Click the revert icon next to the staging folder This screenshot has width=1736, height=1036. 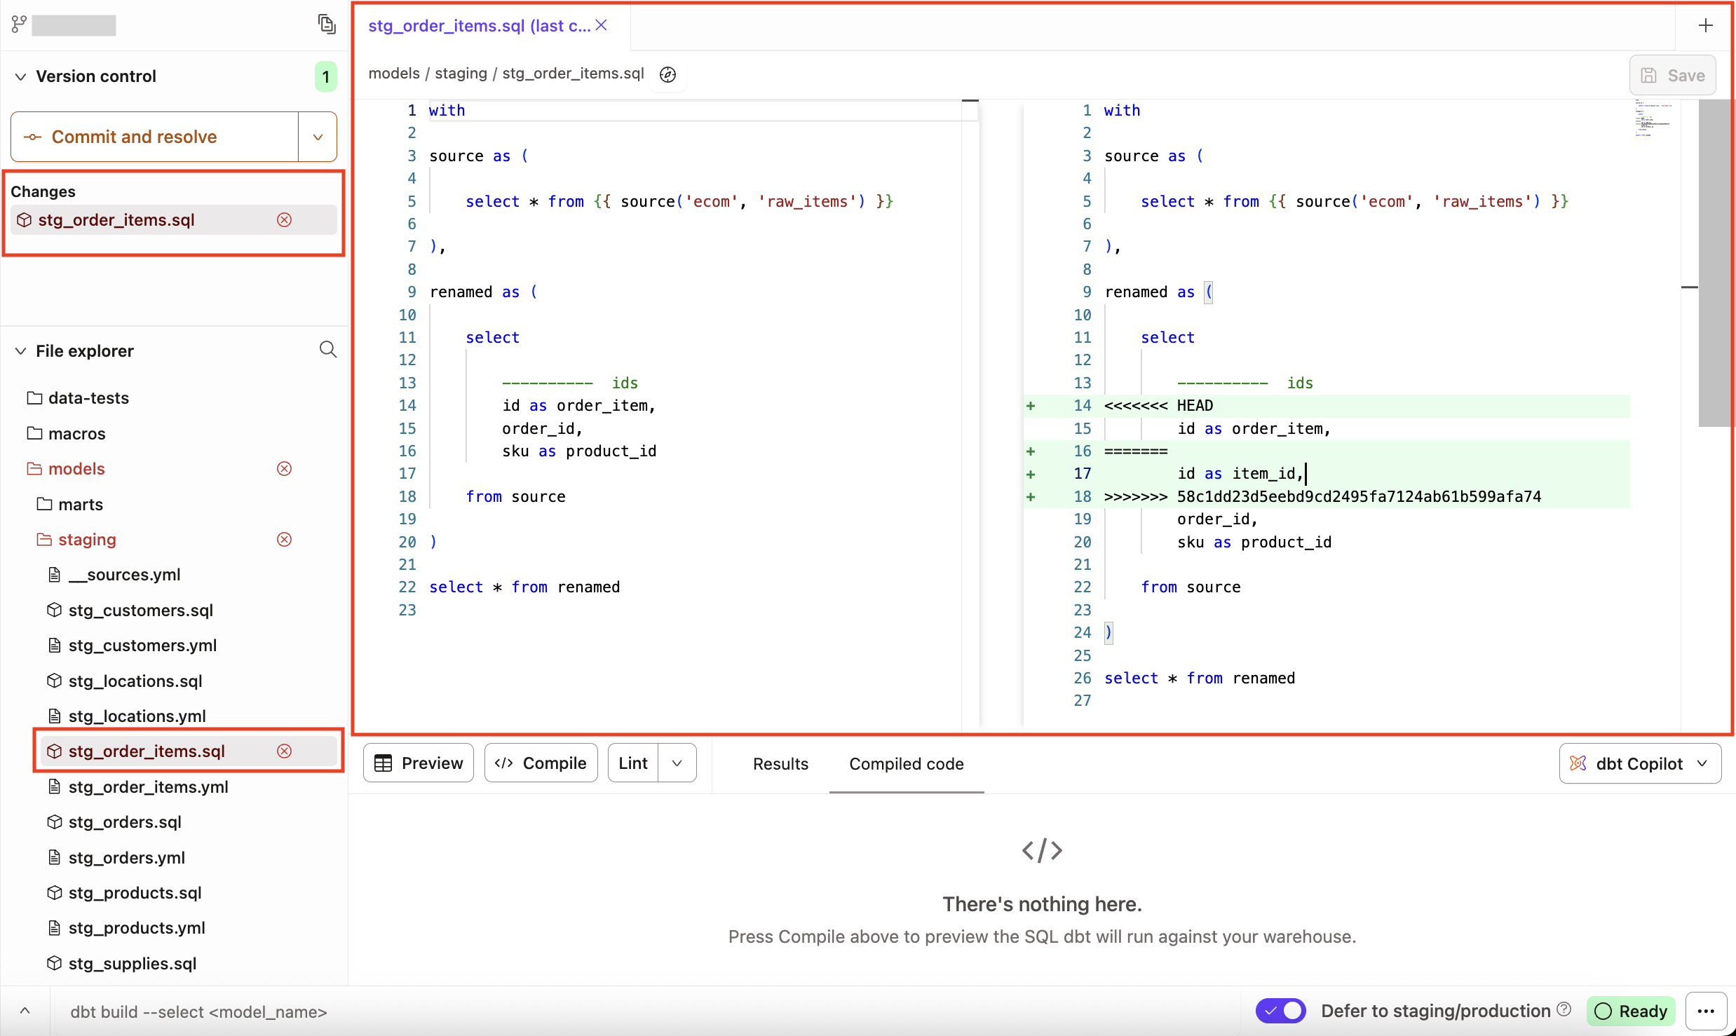[284, 539]
